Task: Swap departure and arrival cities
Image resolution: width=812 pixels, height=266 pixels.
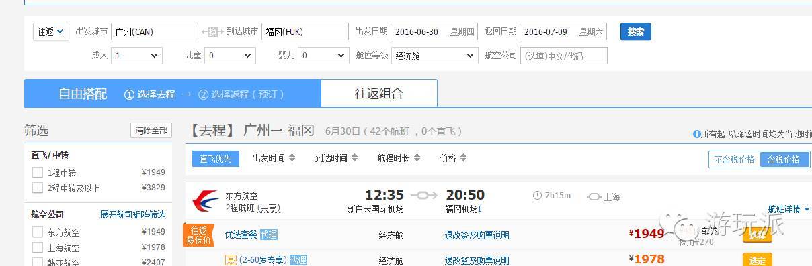Action: click(212, 31)
